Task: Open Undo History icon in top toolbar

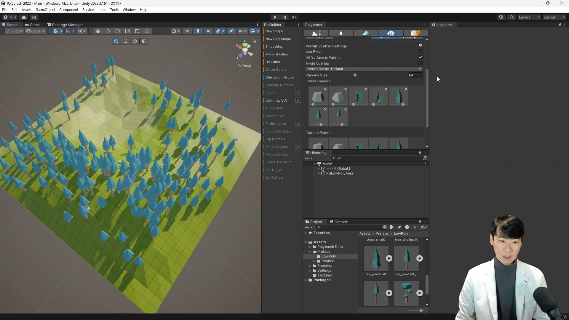Action: (501, 17)
